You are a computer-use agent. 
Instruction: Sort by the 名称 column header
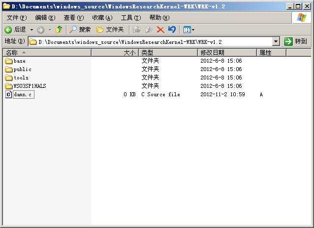tap(47, 53)
